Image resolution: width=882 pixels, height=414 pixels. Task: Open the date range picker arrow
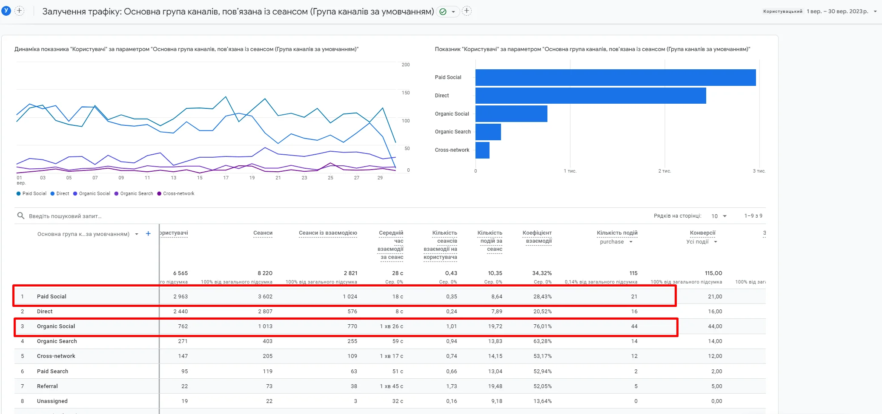pyautogui.click(x=875, y=11)
